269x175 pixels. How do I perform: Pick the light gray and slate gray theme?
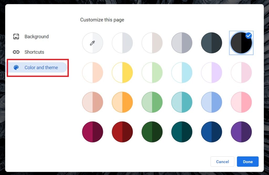182,43
